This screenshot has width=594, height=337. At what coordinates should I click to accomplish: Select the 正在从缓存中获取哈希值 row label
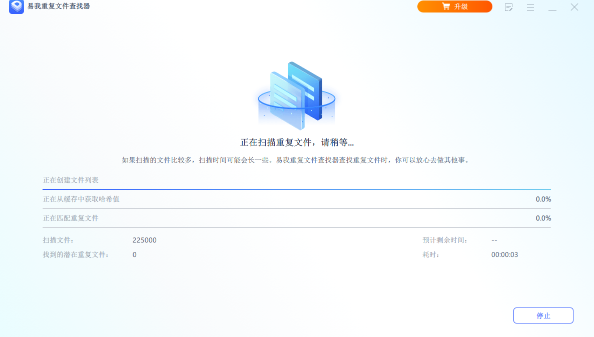point(81,199)
